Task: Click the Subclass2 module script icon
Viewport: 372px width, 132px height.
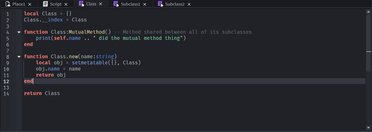Action: [160, 4]
